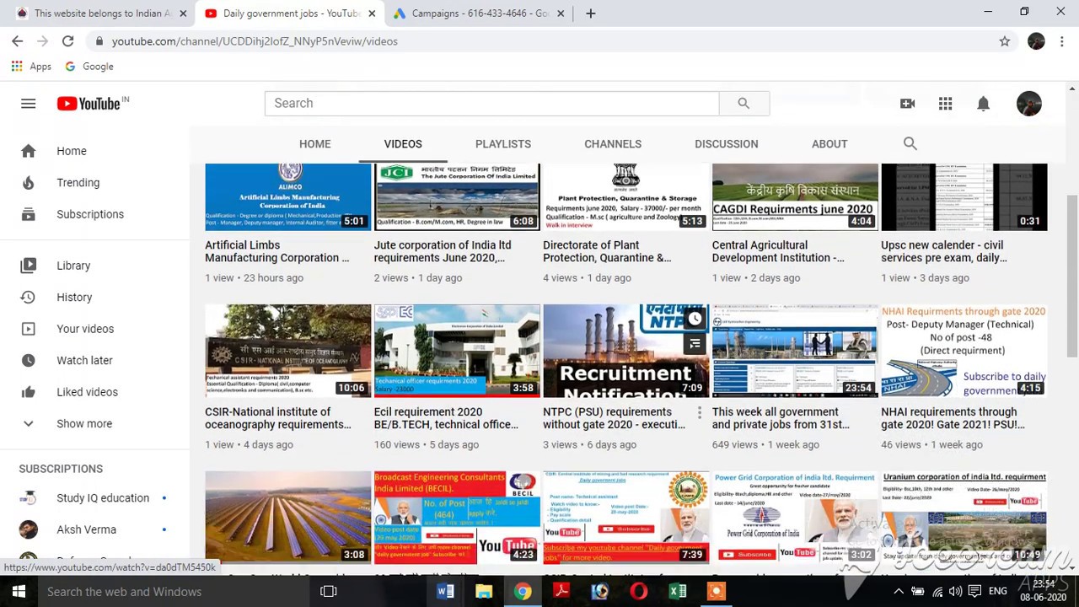Open Upsc new calender video title
1079x607 pixels.
(x=944, y=251)
